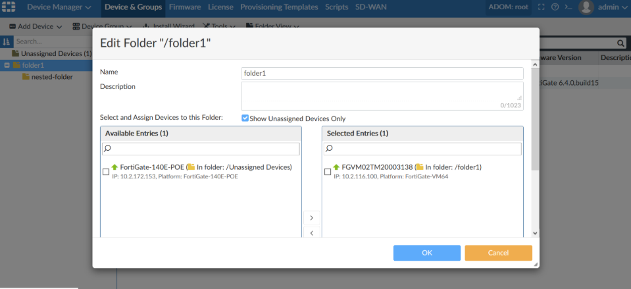This screenshot has width=631, height=289.
Task: Click the dialog's vertical scrollbar
Action: point(534,132)
